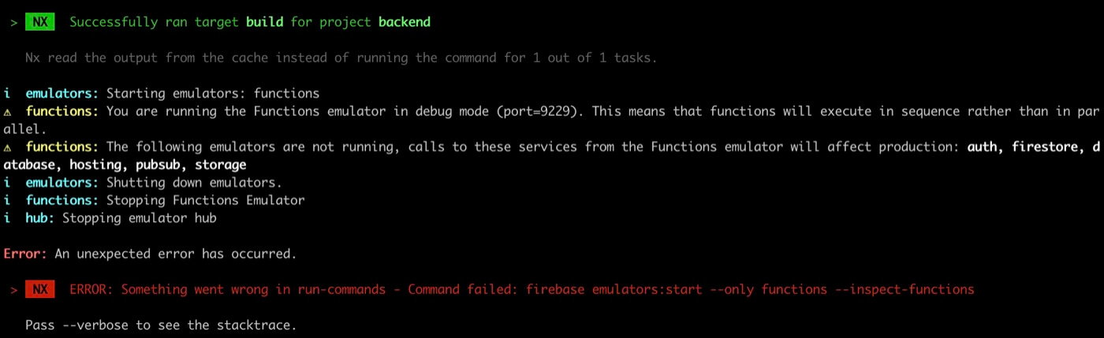Click the "Nx read the output from the cache" message
The width and height of the screenshot is (1104, 338).
click(x=142, y=58)
